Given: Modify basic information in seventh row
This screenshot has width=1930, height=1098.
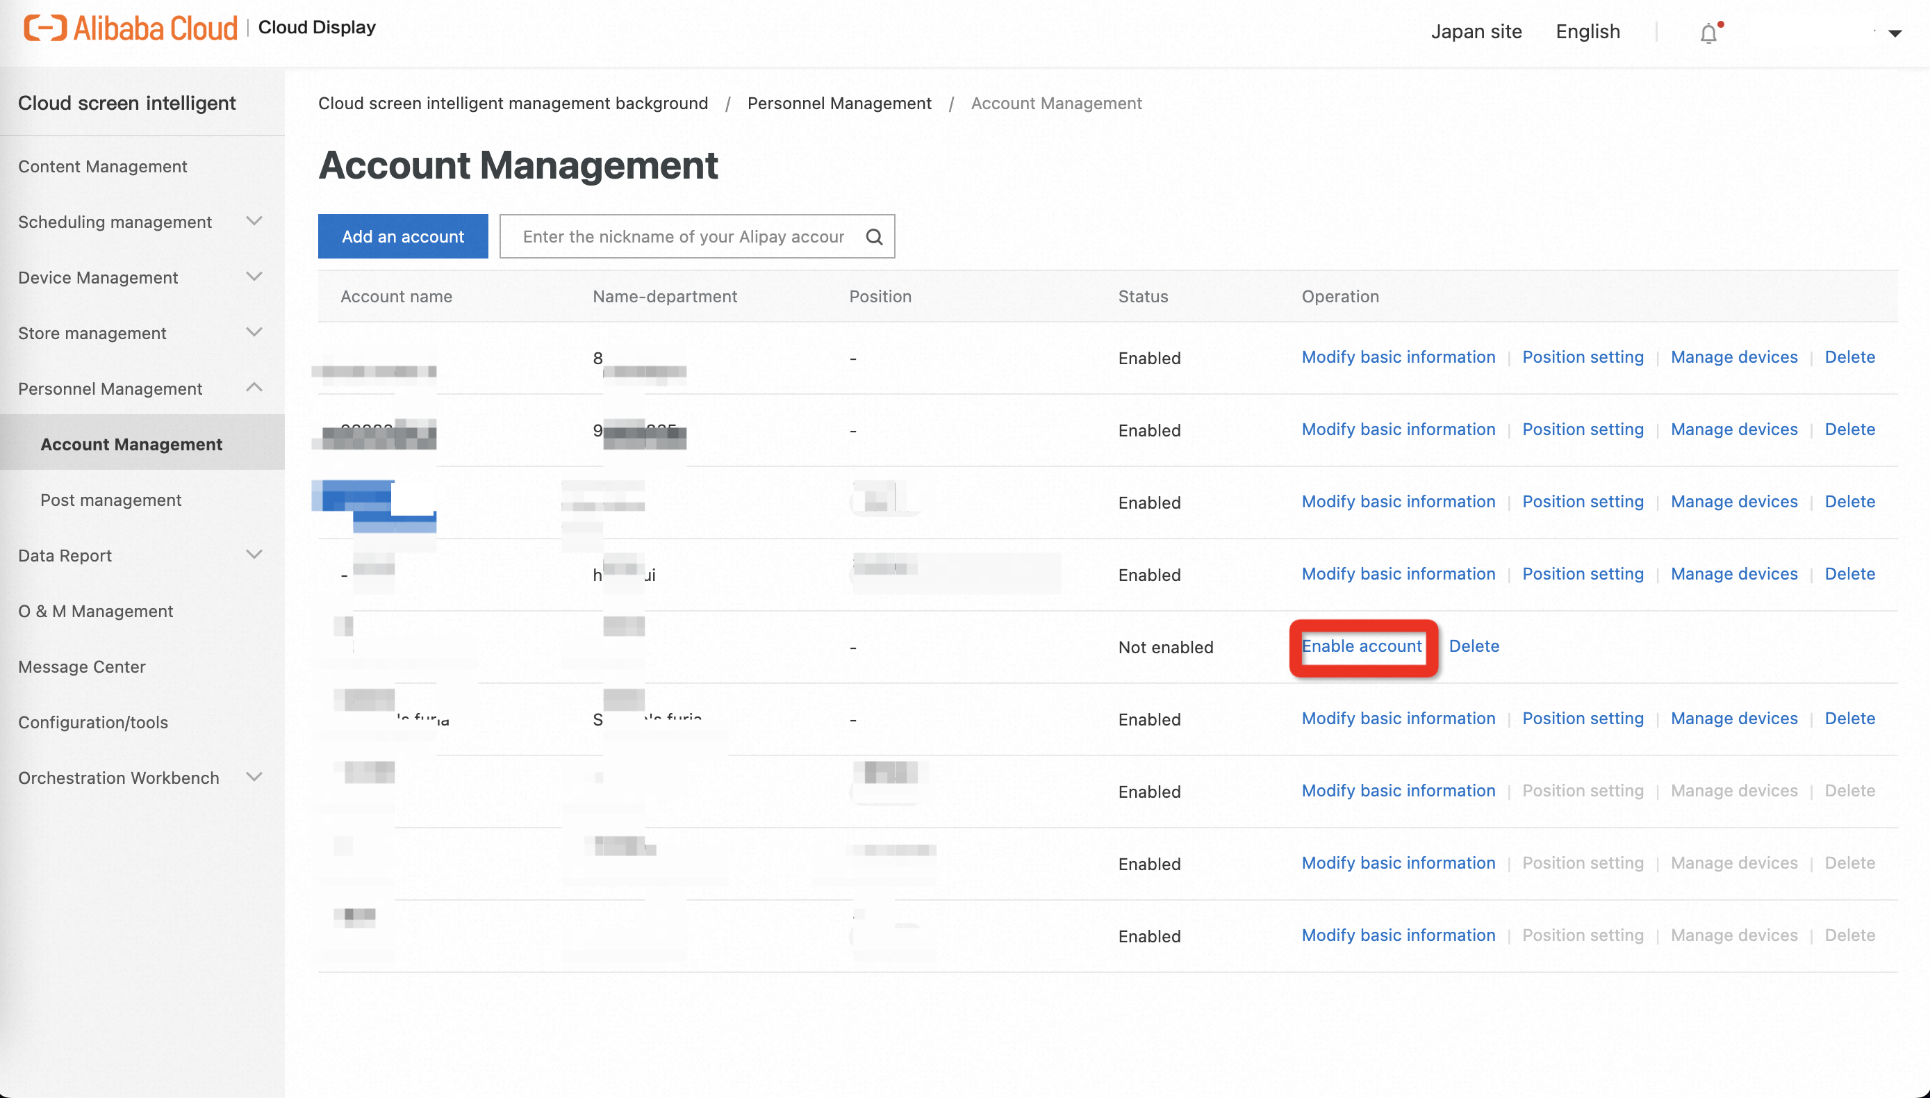Looking at the screenshot, I should click(x=1399, y=791).
